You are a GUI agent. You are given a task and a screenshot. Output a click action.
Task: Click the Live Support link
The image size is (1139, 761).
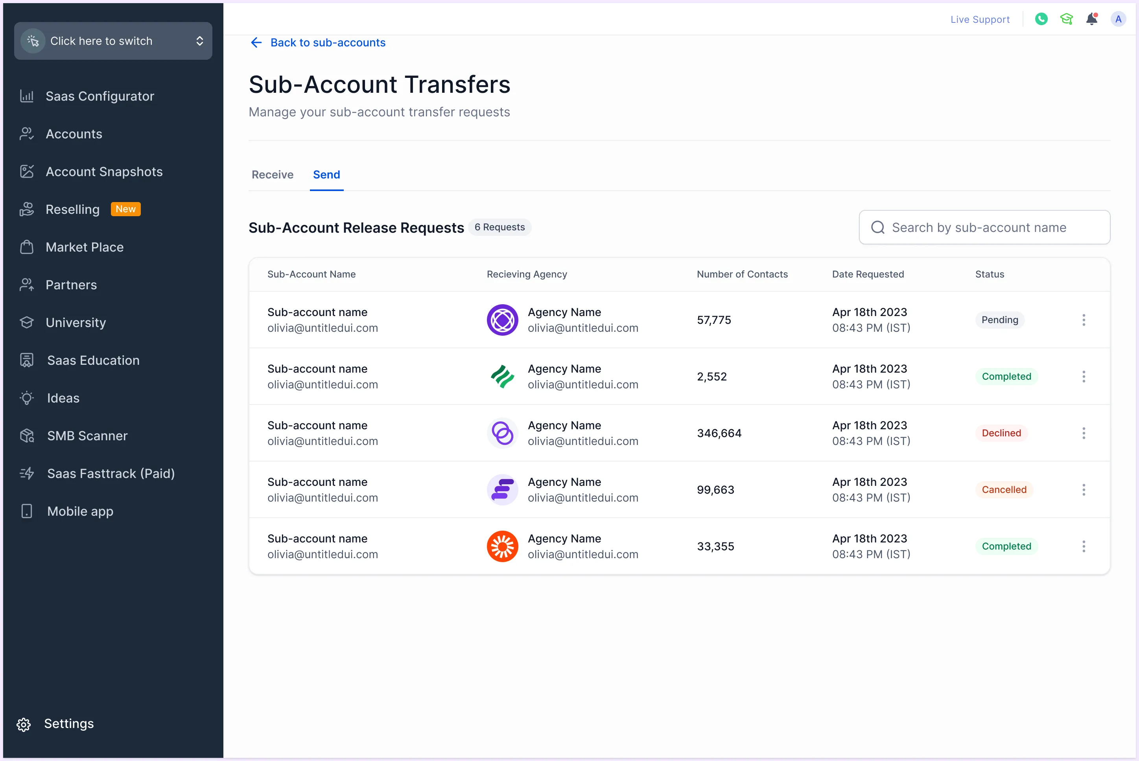[980, 19]
